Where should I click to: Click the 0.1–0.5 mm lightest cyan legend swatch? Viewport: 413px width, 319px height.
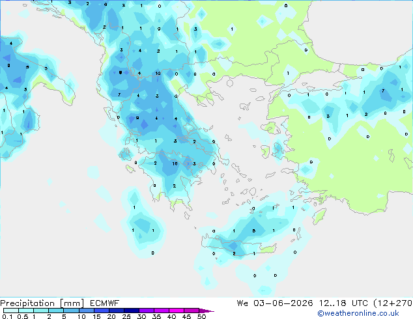point(11,311)
